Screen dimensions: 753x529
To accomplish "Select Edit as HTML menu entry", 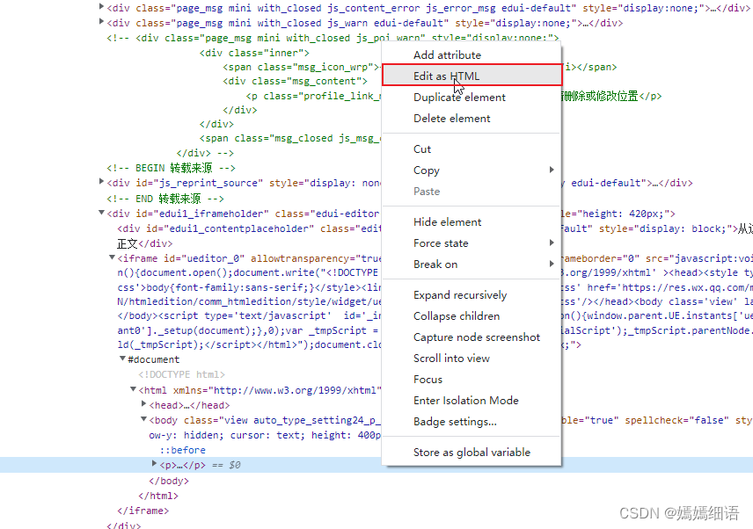I will click(x=472, y=76).
